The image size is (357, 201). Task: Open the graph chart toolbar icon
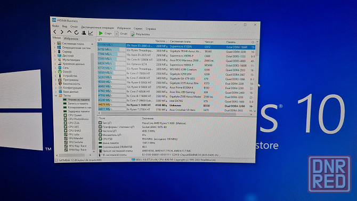pyautogui.click(x=91, y=33)
